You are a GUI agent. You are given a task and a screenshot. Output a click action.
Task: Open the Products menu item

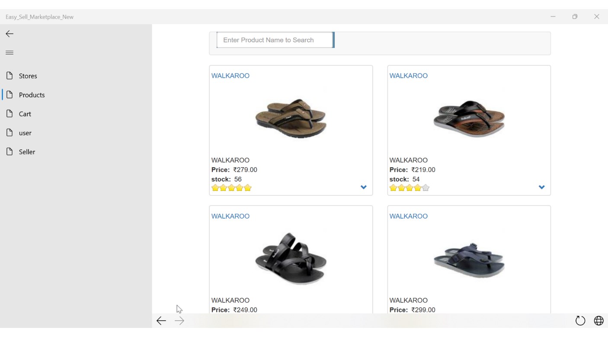[x=32, y=95]
